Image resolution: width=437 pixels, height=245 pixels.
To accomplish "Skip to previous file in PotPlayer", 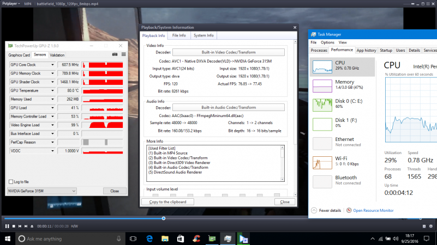I will pyautogui.click(x=20, y=226).
